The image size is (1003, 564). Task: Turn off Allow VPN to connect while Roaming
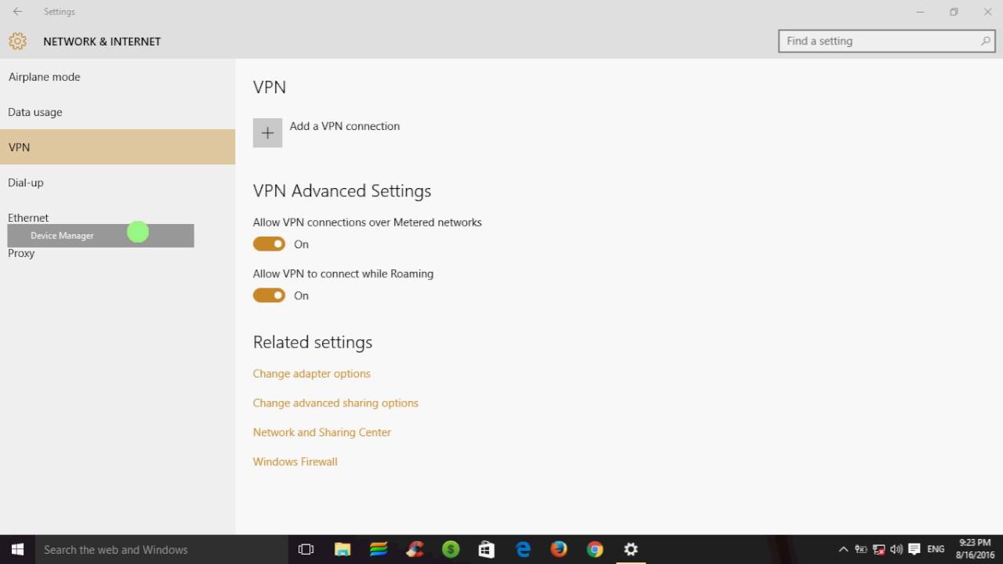pyautogui.click(x=269, y=295)
